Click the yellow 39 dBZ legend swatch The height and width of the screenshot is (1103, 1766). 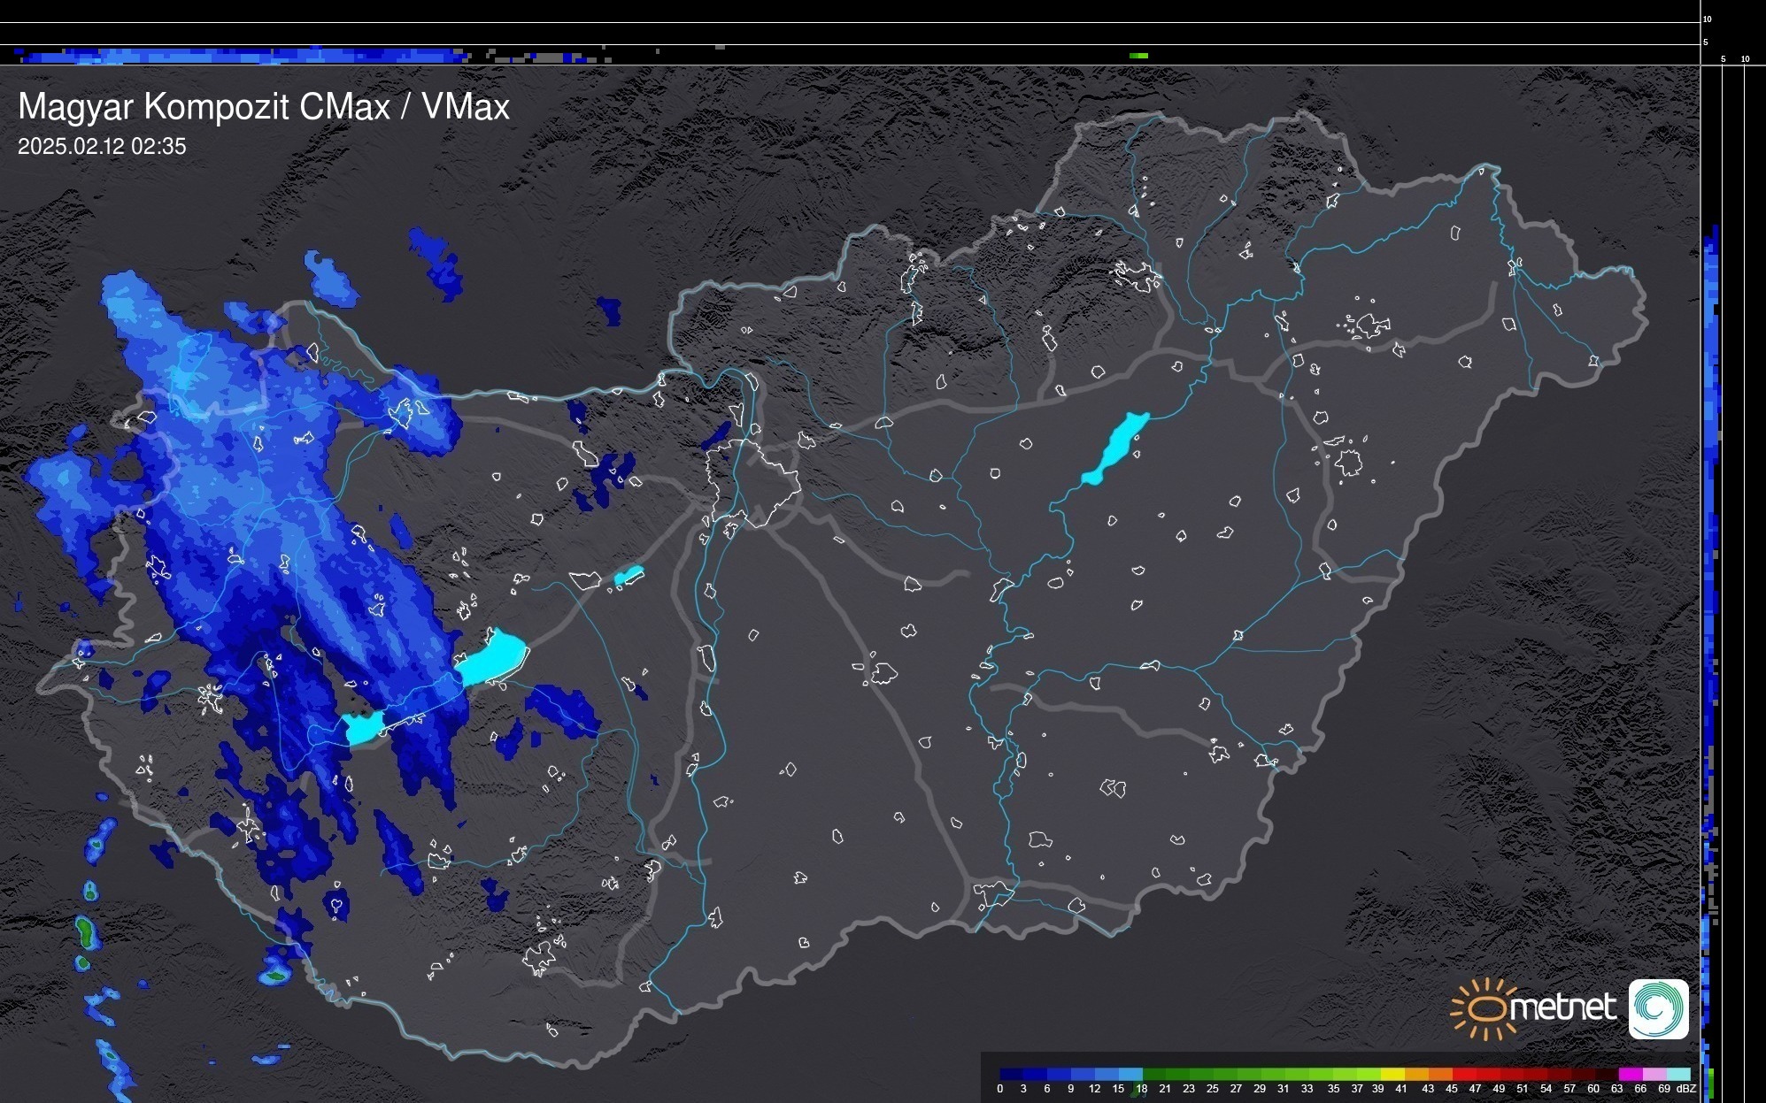coord(1392,1075)
